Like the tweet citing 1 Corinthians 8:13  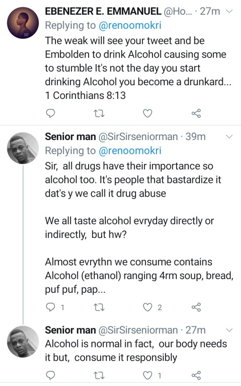tap(148, 113)
